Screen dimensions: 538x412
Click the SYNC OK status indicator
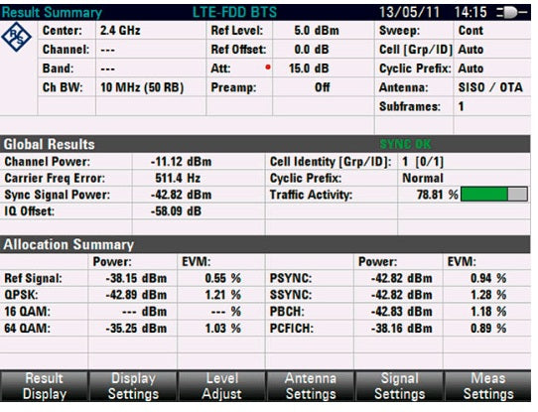point(405,144)
